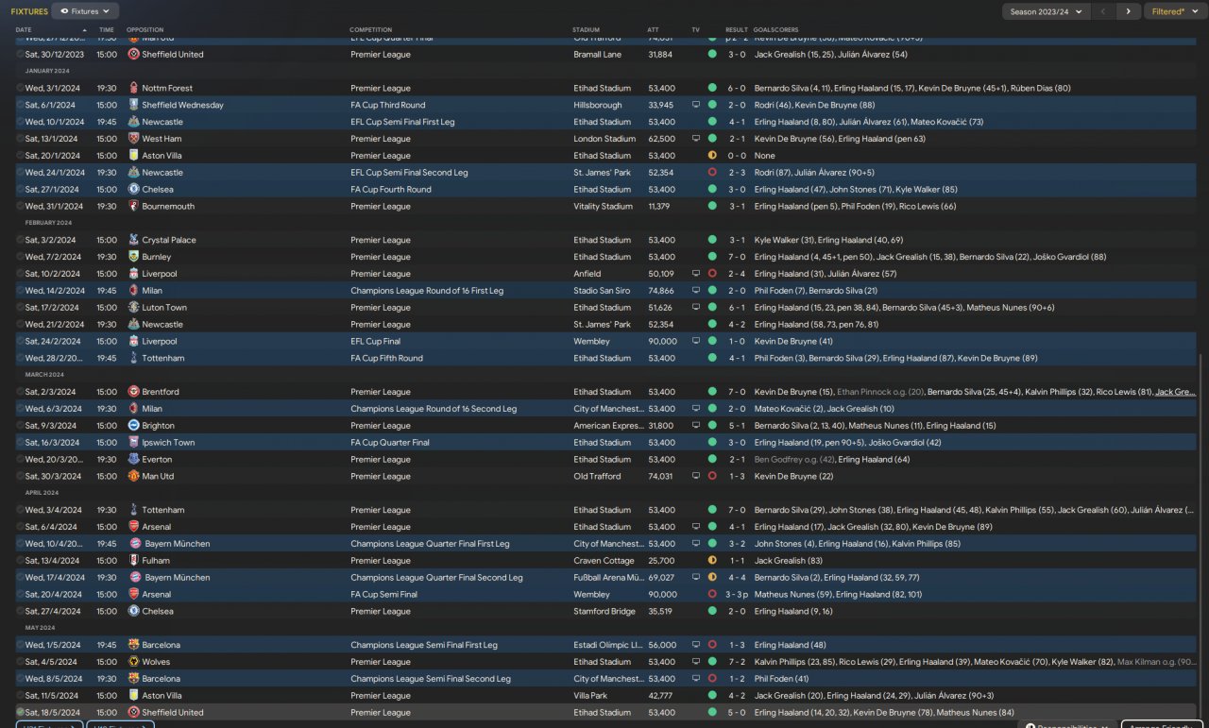
Task: Toggle the row marker for West Ham 13/1/2024
Action: coord(20,139)
